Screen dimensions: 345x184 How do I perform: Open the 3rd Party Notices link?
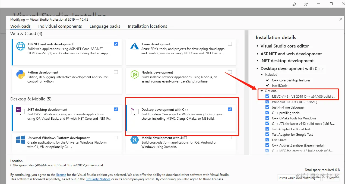[x=98, y=179]
